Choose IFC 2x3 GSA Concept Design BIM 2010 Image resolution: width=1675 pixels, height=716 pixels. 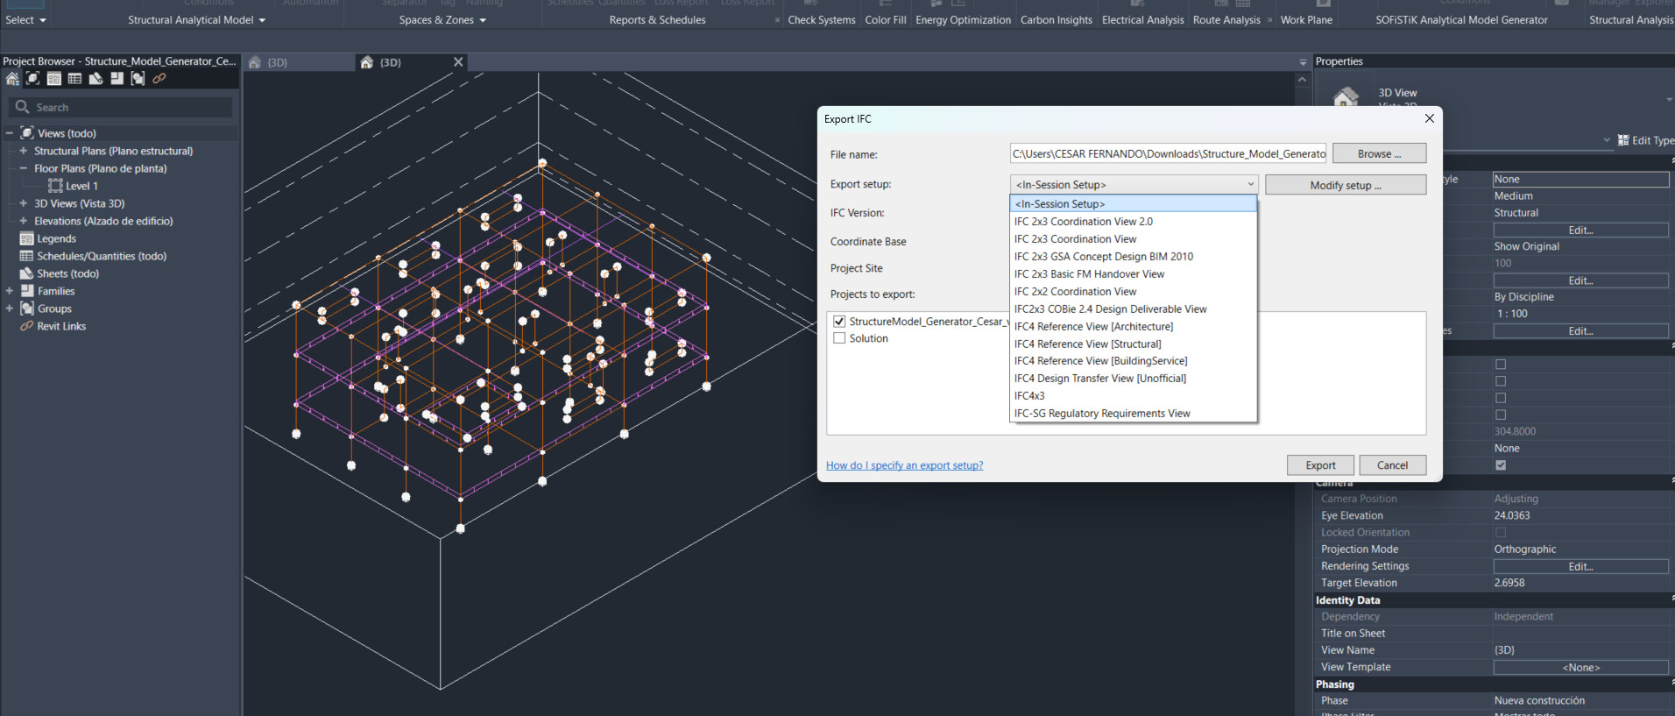[x=1134, y=257]
